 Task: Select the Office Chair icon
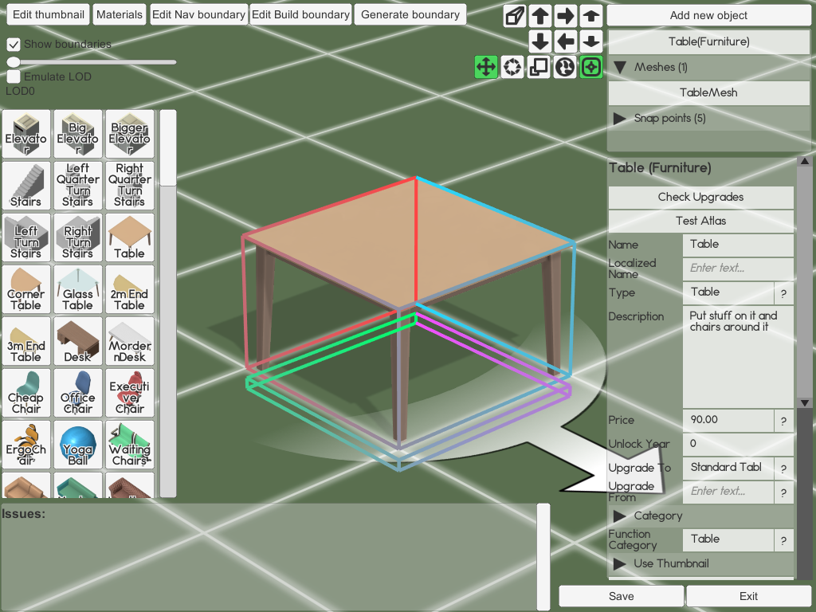[77, 394]
